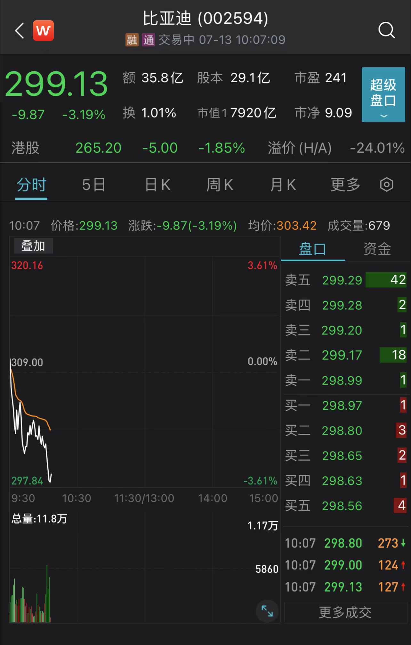Tap the fullscreen expand chart icon

coord(267,611)
